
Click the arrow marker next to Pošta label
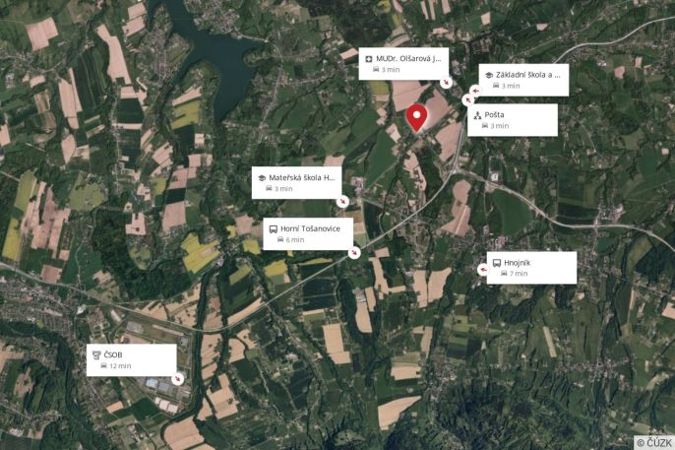click(x=468, y=99)
